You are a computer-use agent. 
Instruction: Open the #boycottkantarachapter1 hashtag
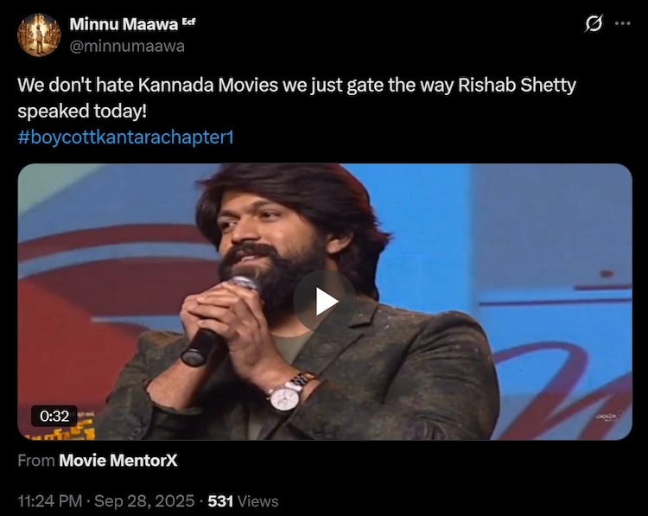point(125,137)
